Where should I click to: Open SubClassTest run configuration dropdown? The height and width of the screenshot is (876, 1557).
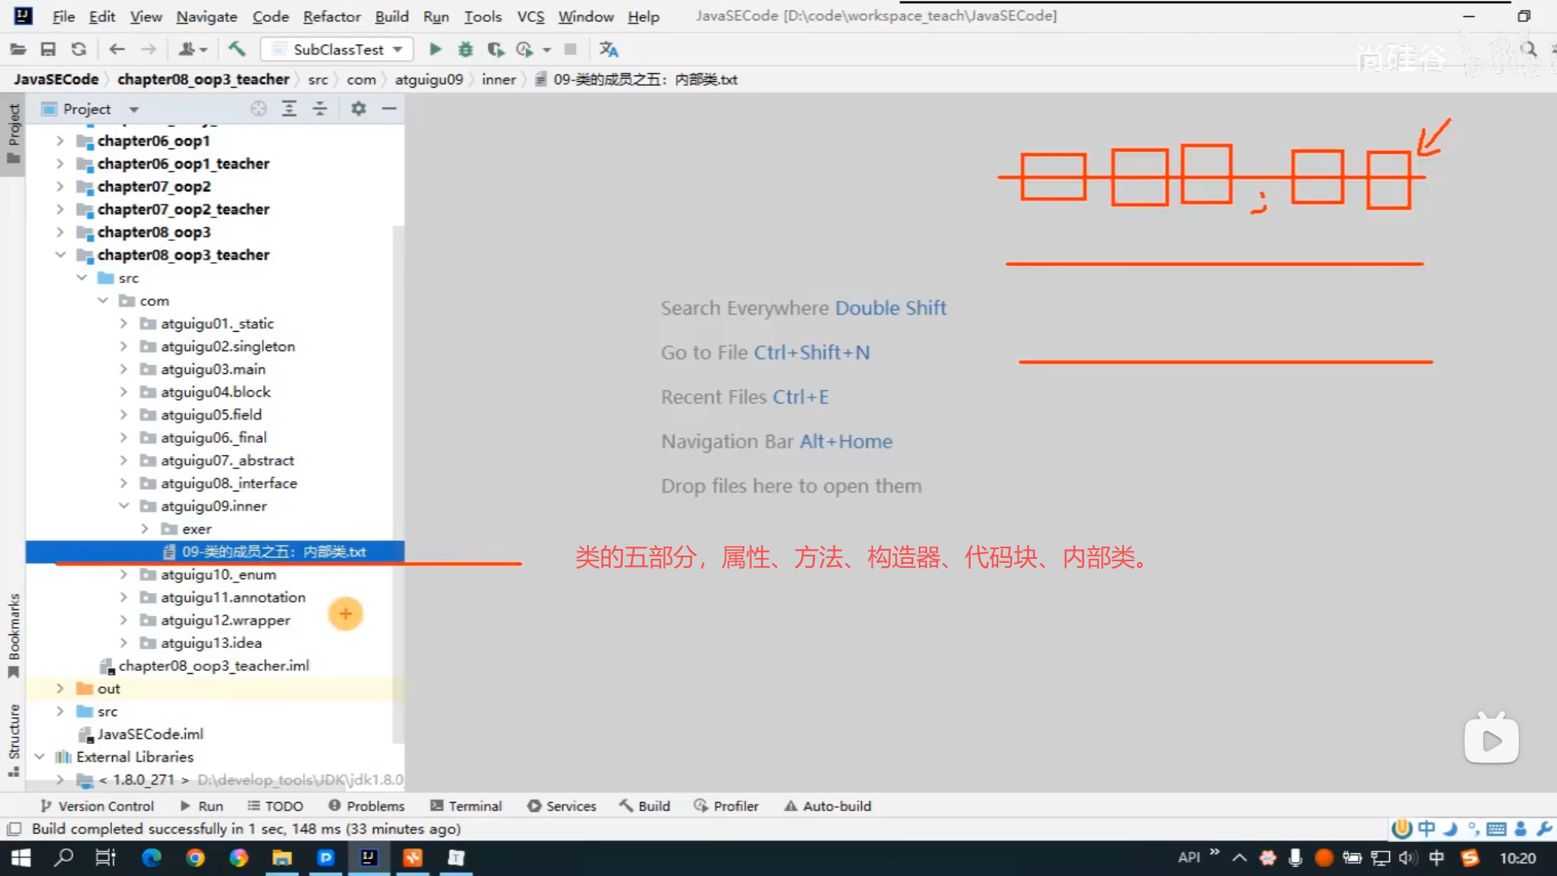(337, 49)
